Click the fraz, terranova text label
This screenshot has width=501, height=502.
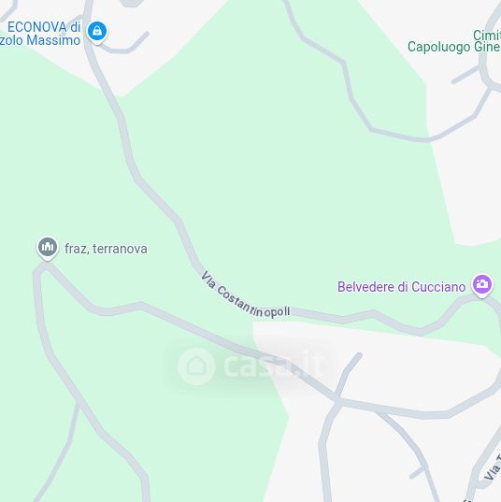pos(106,249)
